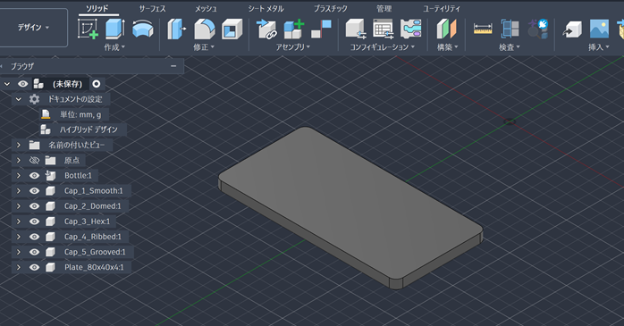Expand the Plate_80x40x4:1 node
The width and height of the screenshot is (624, 326).
pyautogui.click(x=18, y=267)
